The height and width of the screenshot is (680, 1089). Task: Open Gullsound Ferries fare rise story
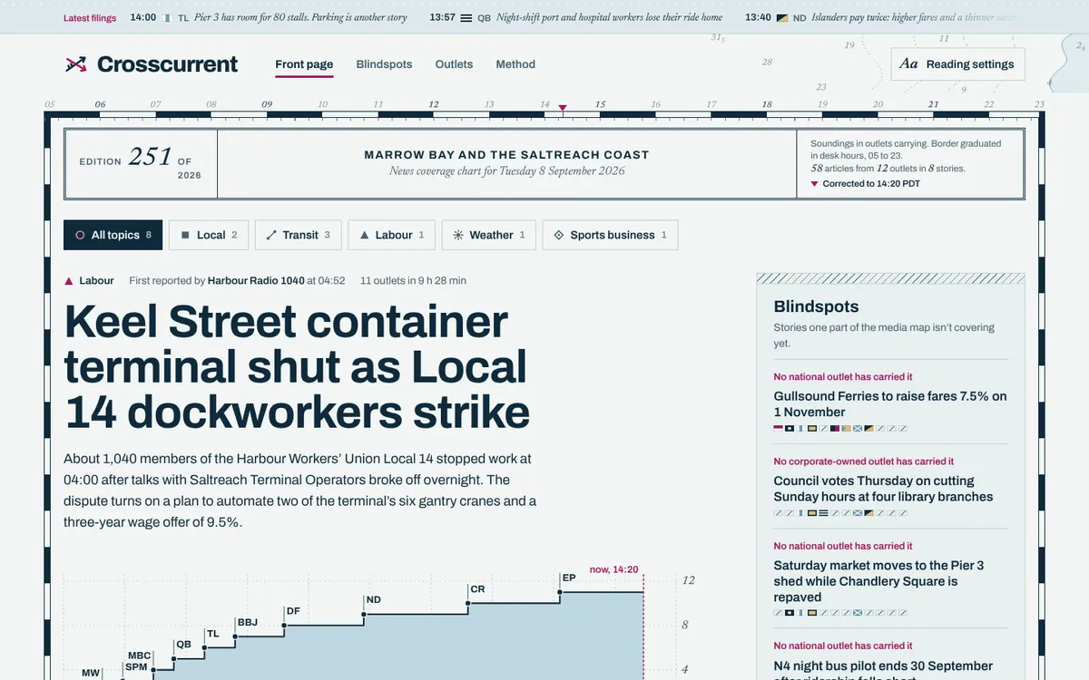click(890, 404)
